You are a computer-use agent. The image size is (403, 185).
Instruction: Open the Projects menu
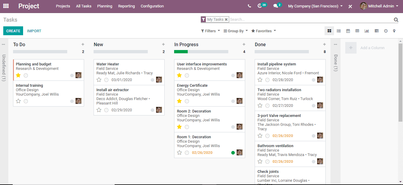[63, 6]
